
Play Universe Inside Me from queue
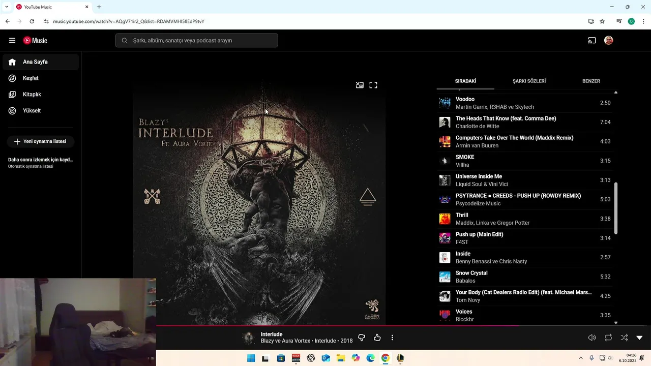pos(525,180)
